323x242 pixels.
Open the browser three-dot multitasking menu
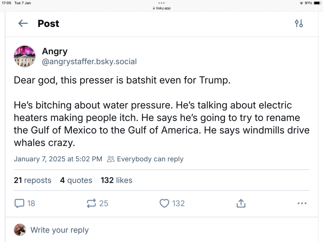(161, 3)
